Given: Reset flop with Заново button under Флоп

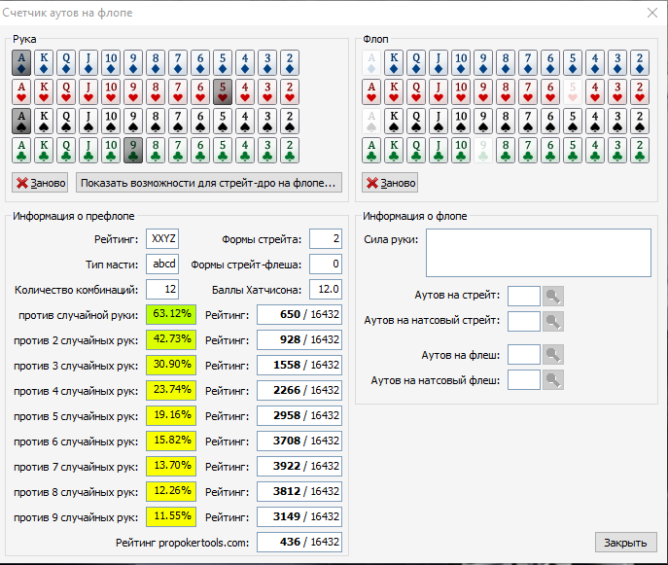Looking at the screenshot, I should coord(390,183).
